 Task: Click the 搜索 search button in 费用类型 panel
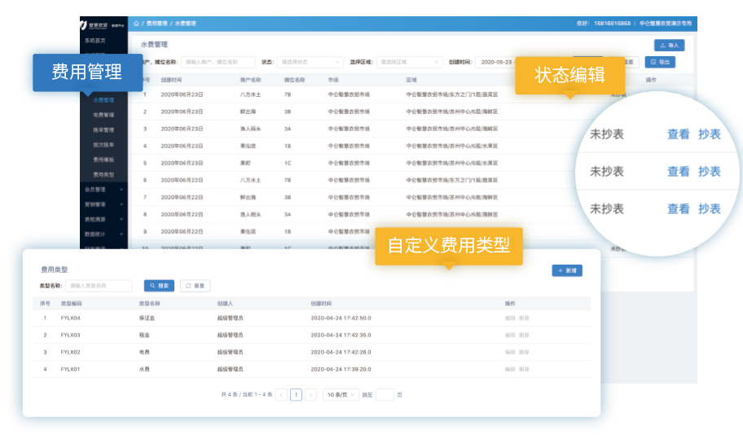click(159, 286)
